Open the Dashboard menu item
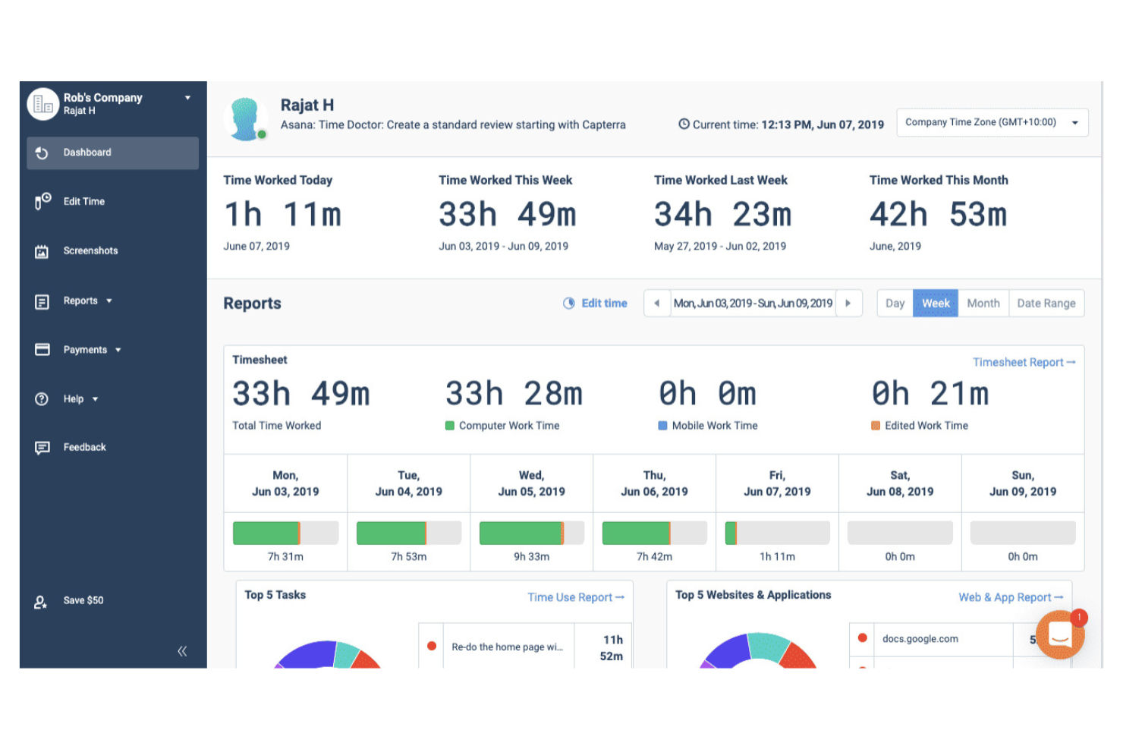1123x749 pixels. pyautogui.click(x=113, y=153)
